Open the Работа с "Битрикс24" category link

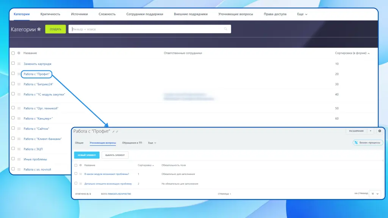[x=38, y=84]
